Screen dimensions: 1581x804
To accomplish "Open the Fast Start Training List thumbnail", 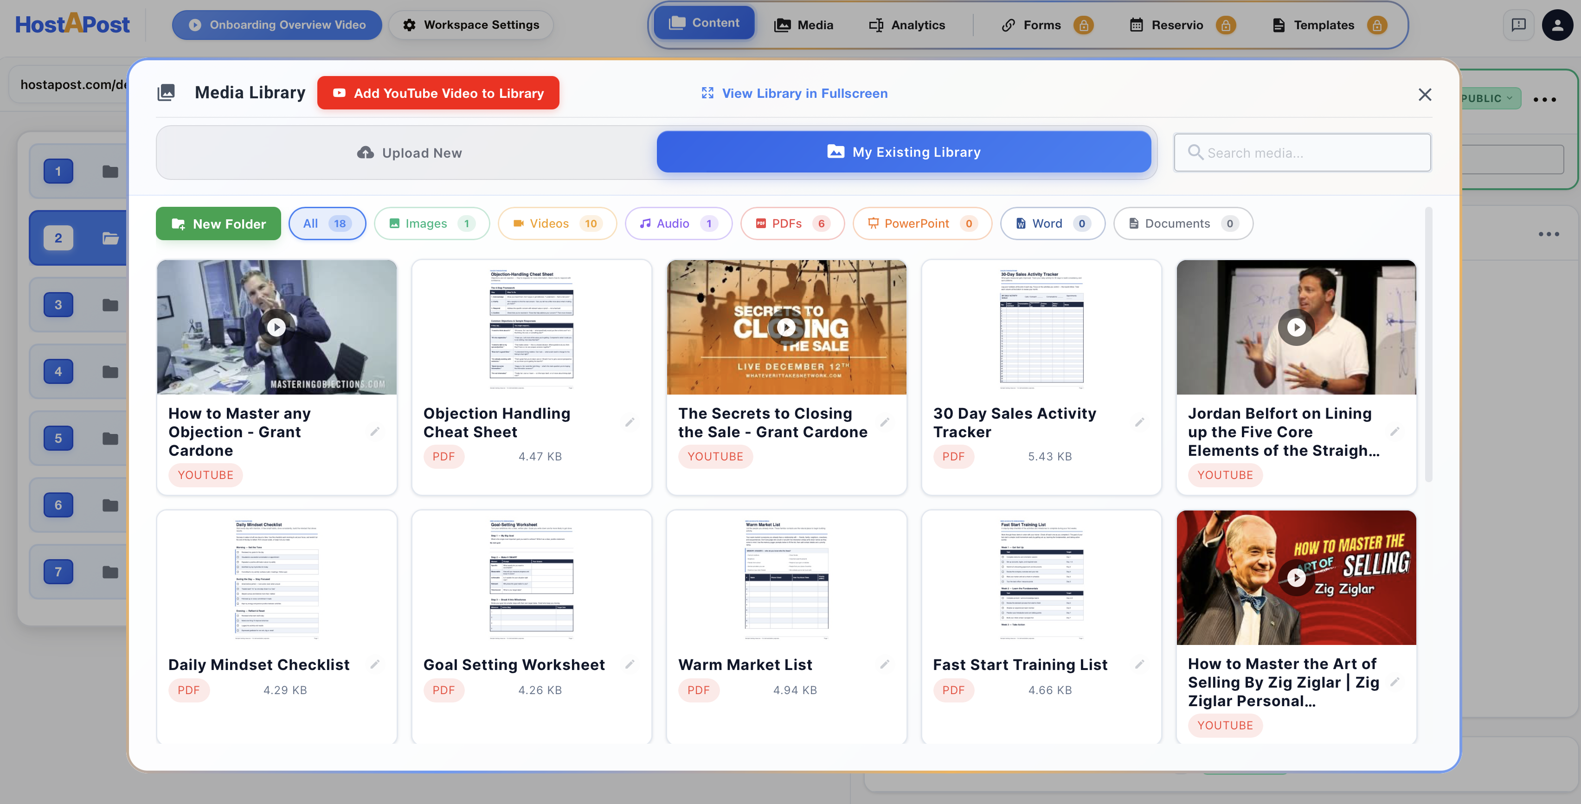I will 1041,578.
